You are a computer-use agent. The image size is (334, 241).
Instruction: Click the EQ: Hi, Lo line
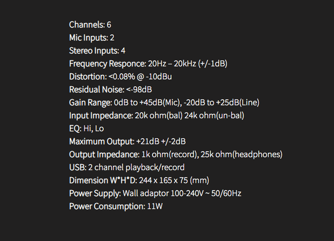pos(87,129)
